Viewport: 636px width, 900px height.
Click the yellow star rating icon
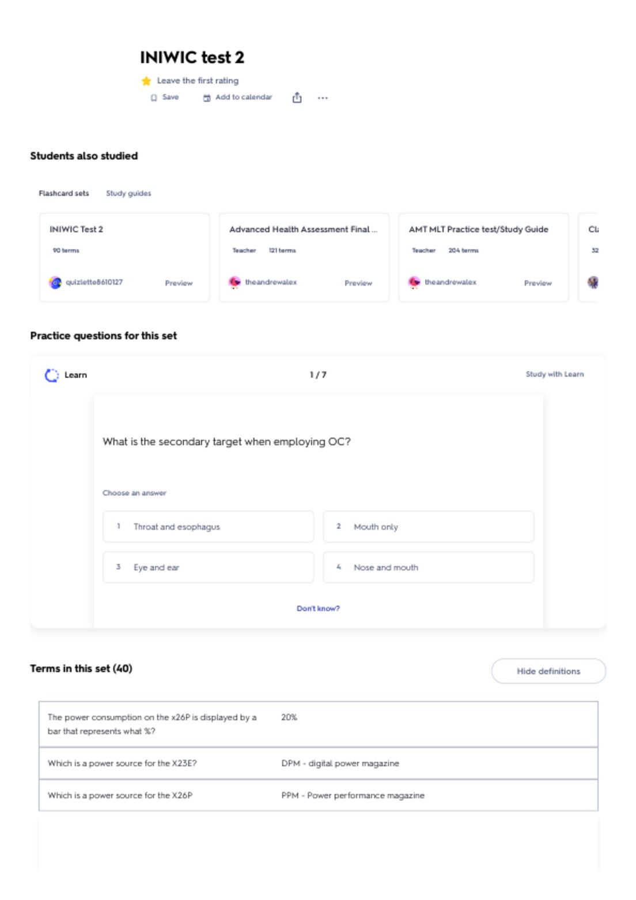click(146, 81)
